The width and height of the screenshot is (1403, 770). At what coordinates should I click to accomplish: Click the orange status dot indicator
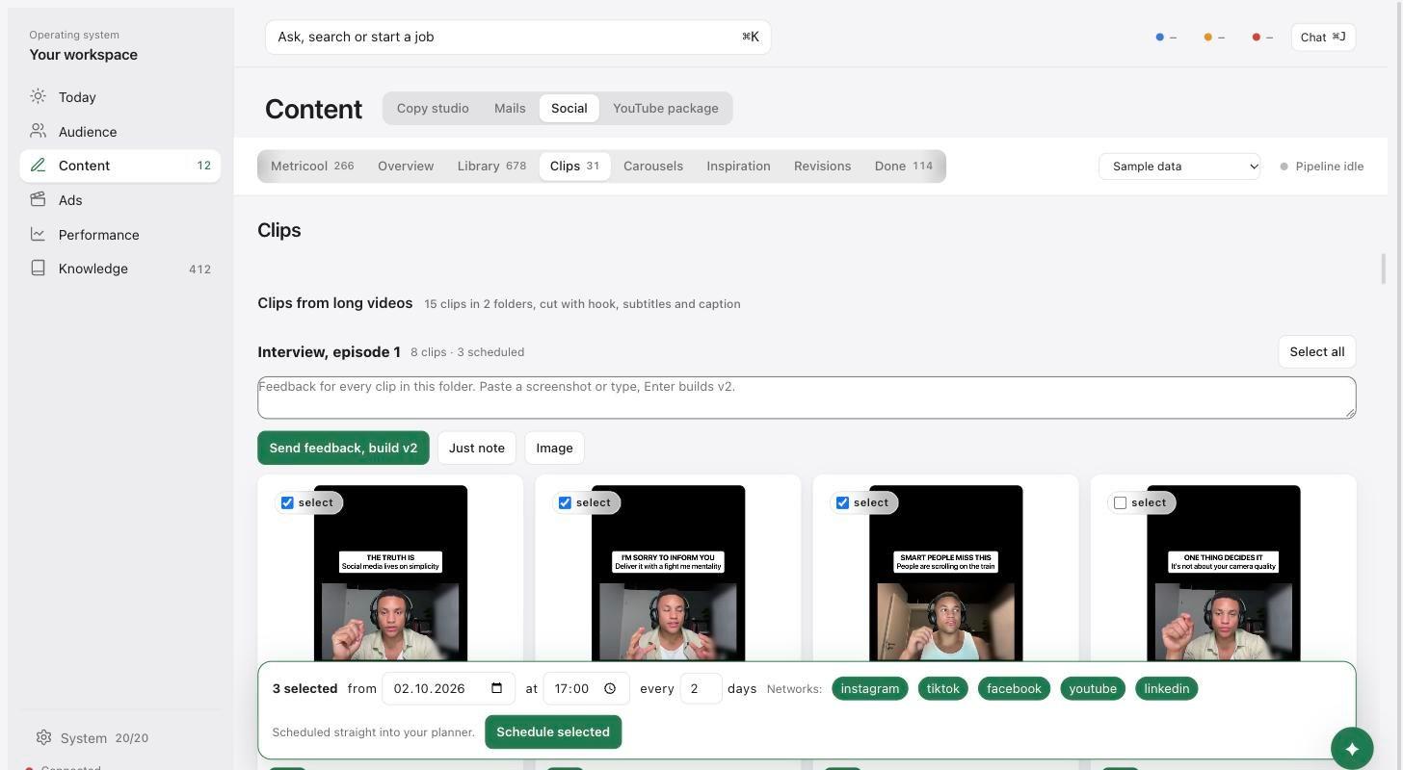coord(1207,37)
